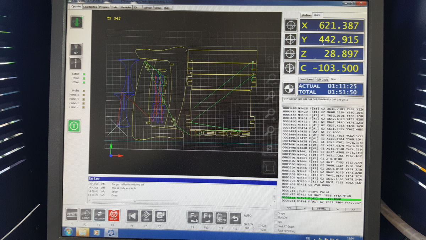Click the X 621.387 position readout

tap(331, 25)
